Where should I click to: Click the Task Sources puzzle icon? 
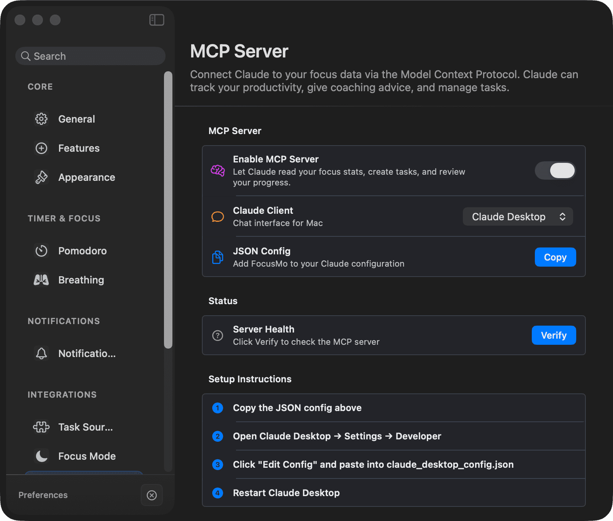click(41, 427)
